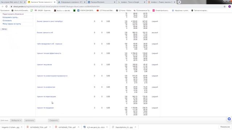The height and width of the screenshot is (130, 232).
Task: Open the 'Оплата финског...' bookmark
Action: pos(161,10)
